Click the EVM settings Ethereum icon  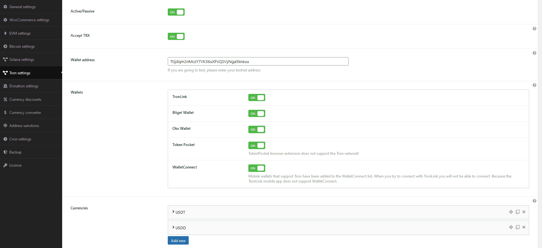click(5, 33)
